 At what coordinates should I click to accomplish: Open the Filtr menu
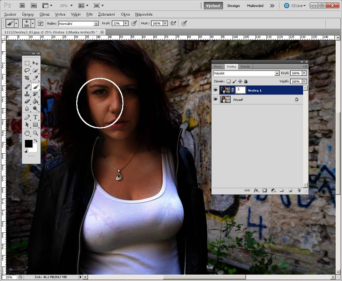tap(89, 14)
